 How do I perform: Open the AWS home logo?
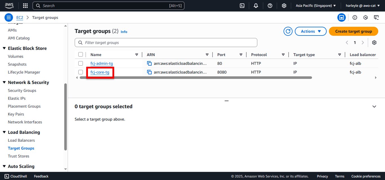pyautogui.click(x=9, y=6)
